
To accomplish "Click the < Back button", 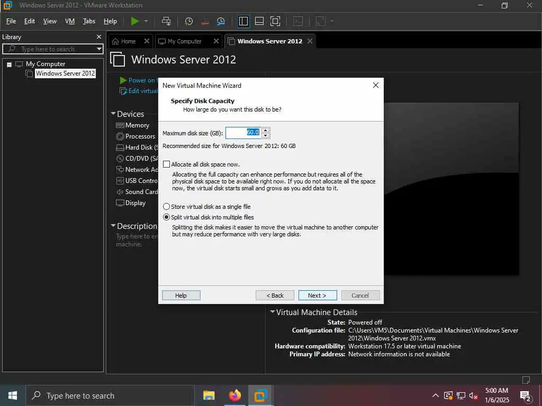I will [275, 296].
